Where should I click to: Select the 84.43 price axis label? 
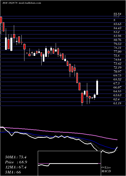(x=117, y=28)
